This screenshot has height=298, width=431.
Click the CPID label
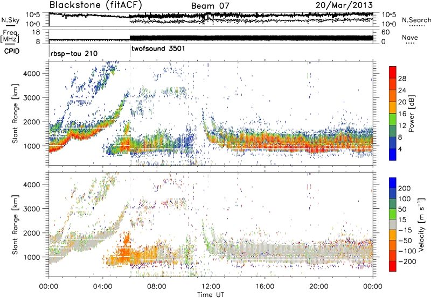(12, 51)
